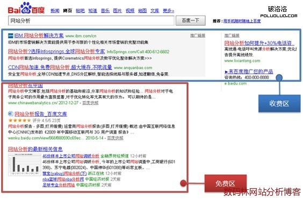The width and height of the screenshot is (303, 199).
Task: Open 百度快照 for wenku.baidu.com result
Action: click(x=115, y=138)
